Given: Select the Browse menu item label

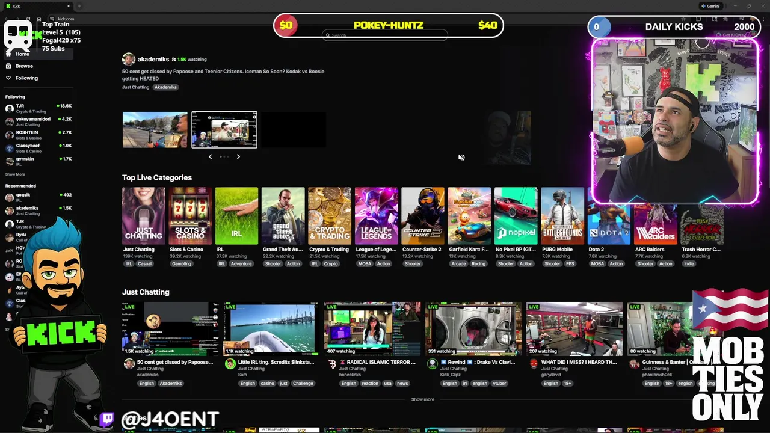Looking at the screenshot, I should 24,66.
